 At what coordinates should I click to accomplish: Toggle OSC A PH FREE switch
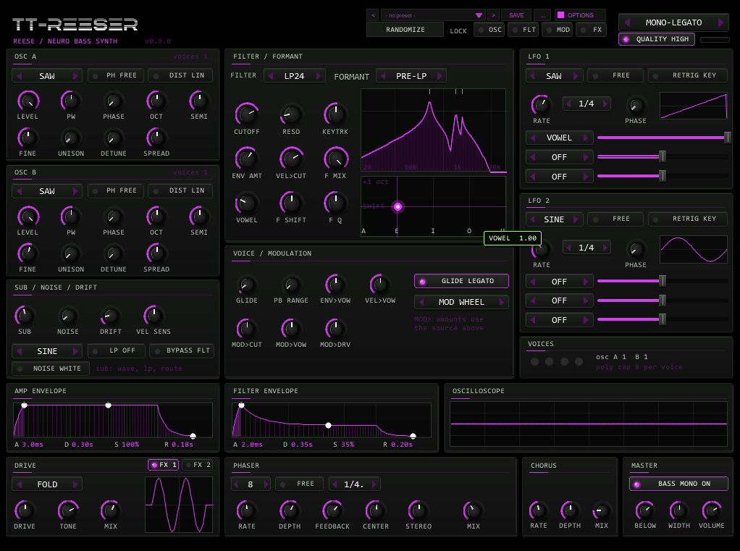pyautogui.click(x=116, y=75)
